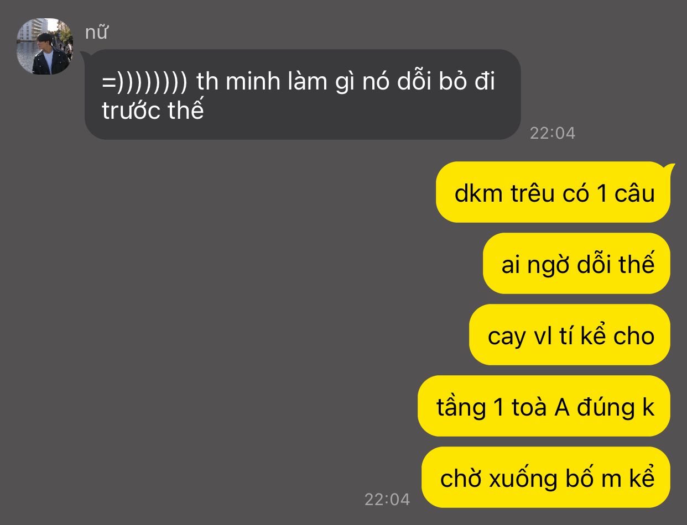
Task: Tap the sender name "nữ"
Action: (96, 33)
